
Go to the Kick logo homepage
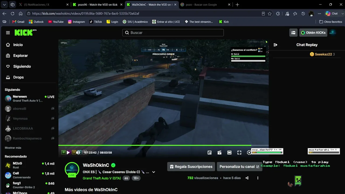25,33
